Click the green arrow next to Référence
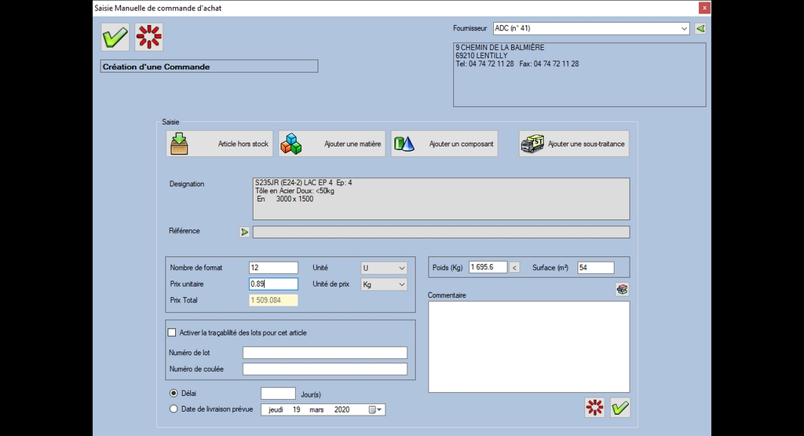Viewport: 804px width, 436px height. [245, 233]
